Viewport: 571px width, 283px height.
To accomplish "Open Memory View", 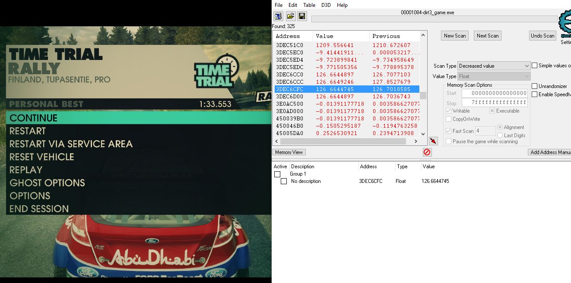I will pos(289,152).
